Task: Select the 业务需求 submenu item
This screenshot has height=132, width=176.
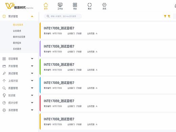Action: click(17, 31)
